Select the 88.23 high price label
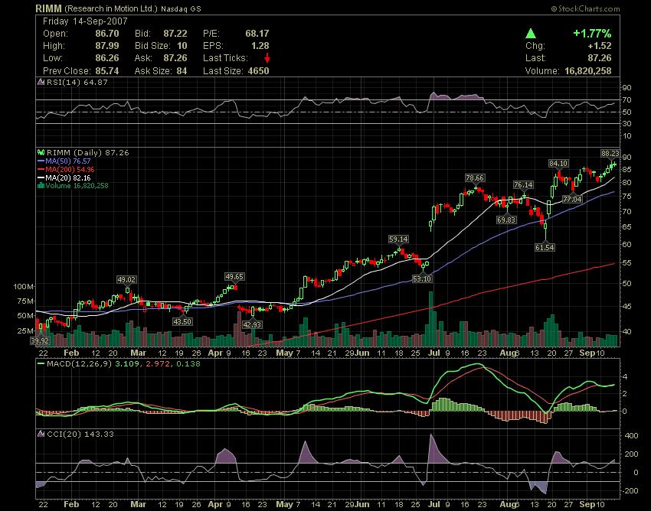 click(x=610, y=154)
